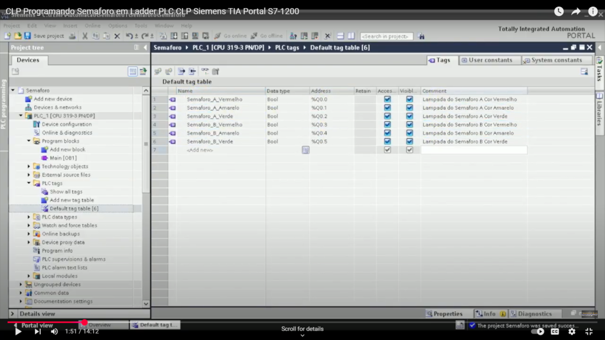Click the Go offline button

[x=266, y=36]
